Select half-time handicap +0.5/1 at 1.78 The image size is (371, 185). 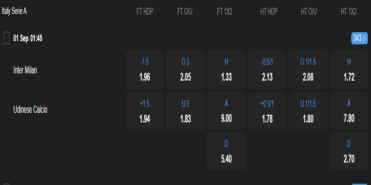coord(267,111)
